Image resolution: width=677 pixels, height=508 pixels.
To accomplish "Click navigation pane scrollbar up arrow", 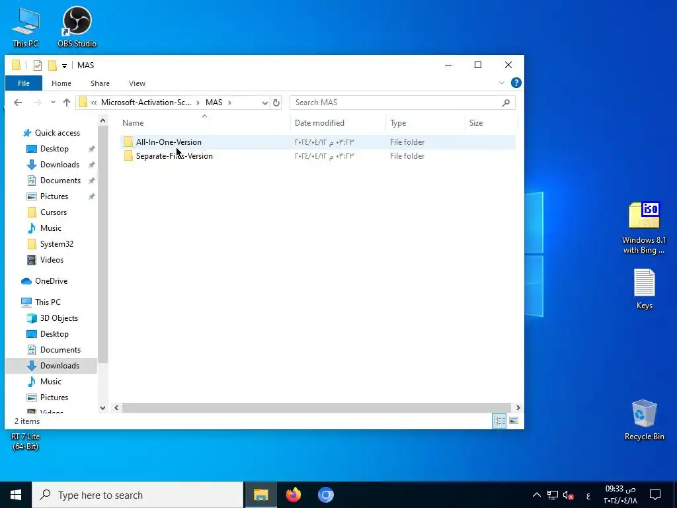I will (x=102, y=121).
